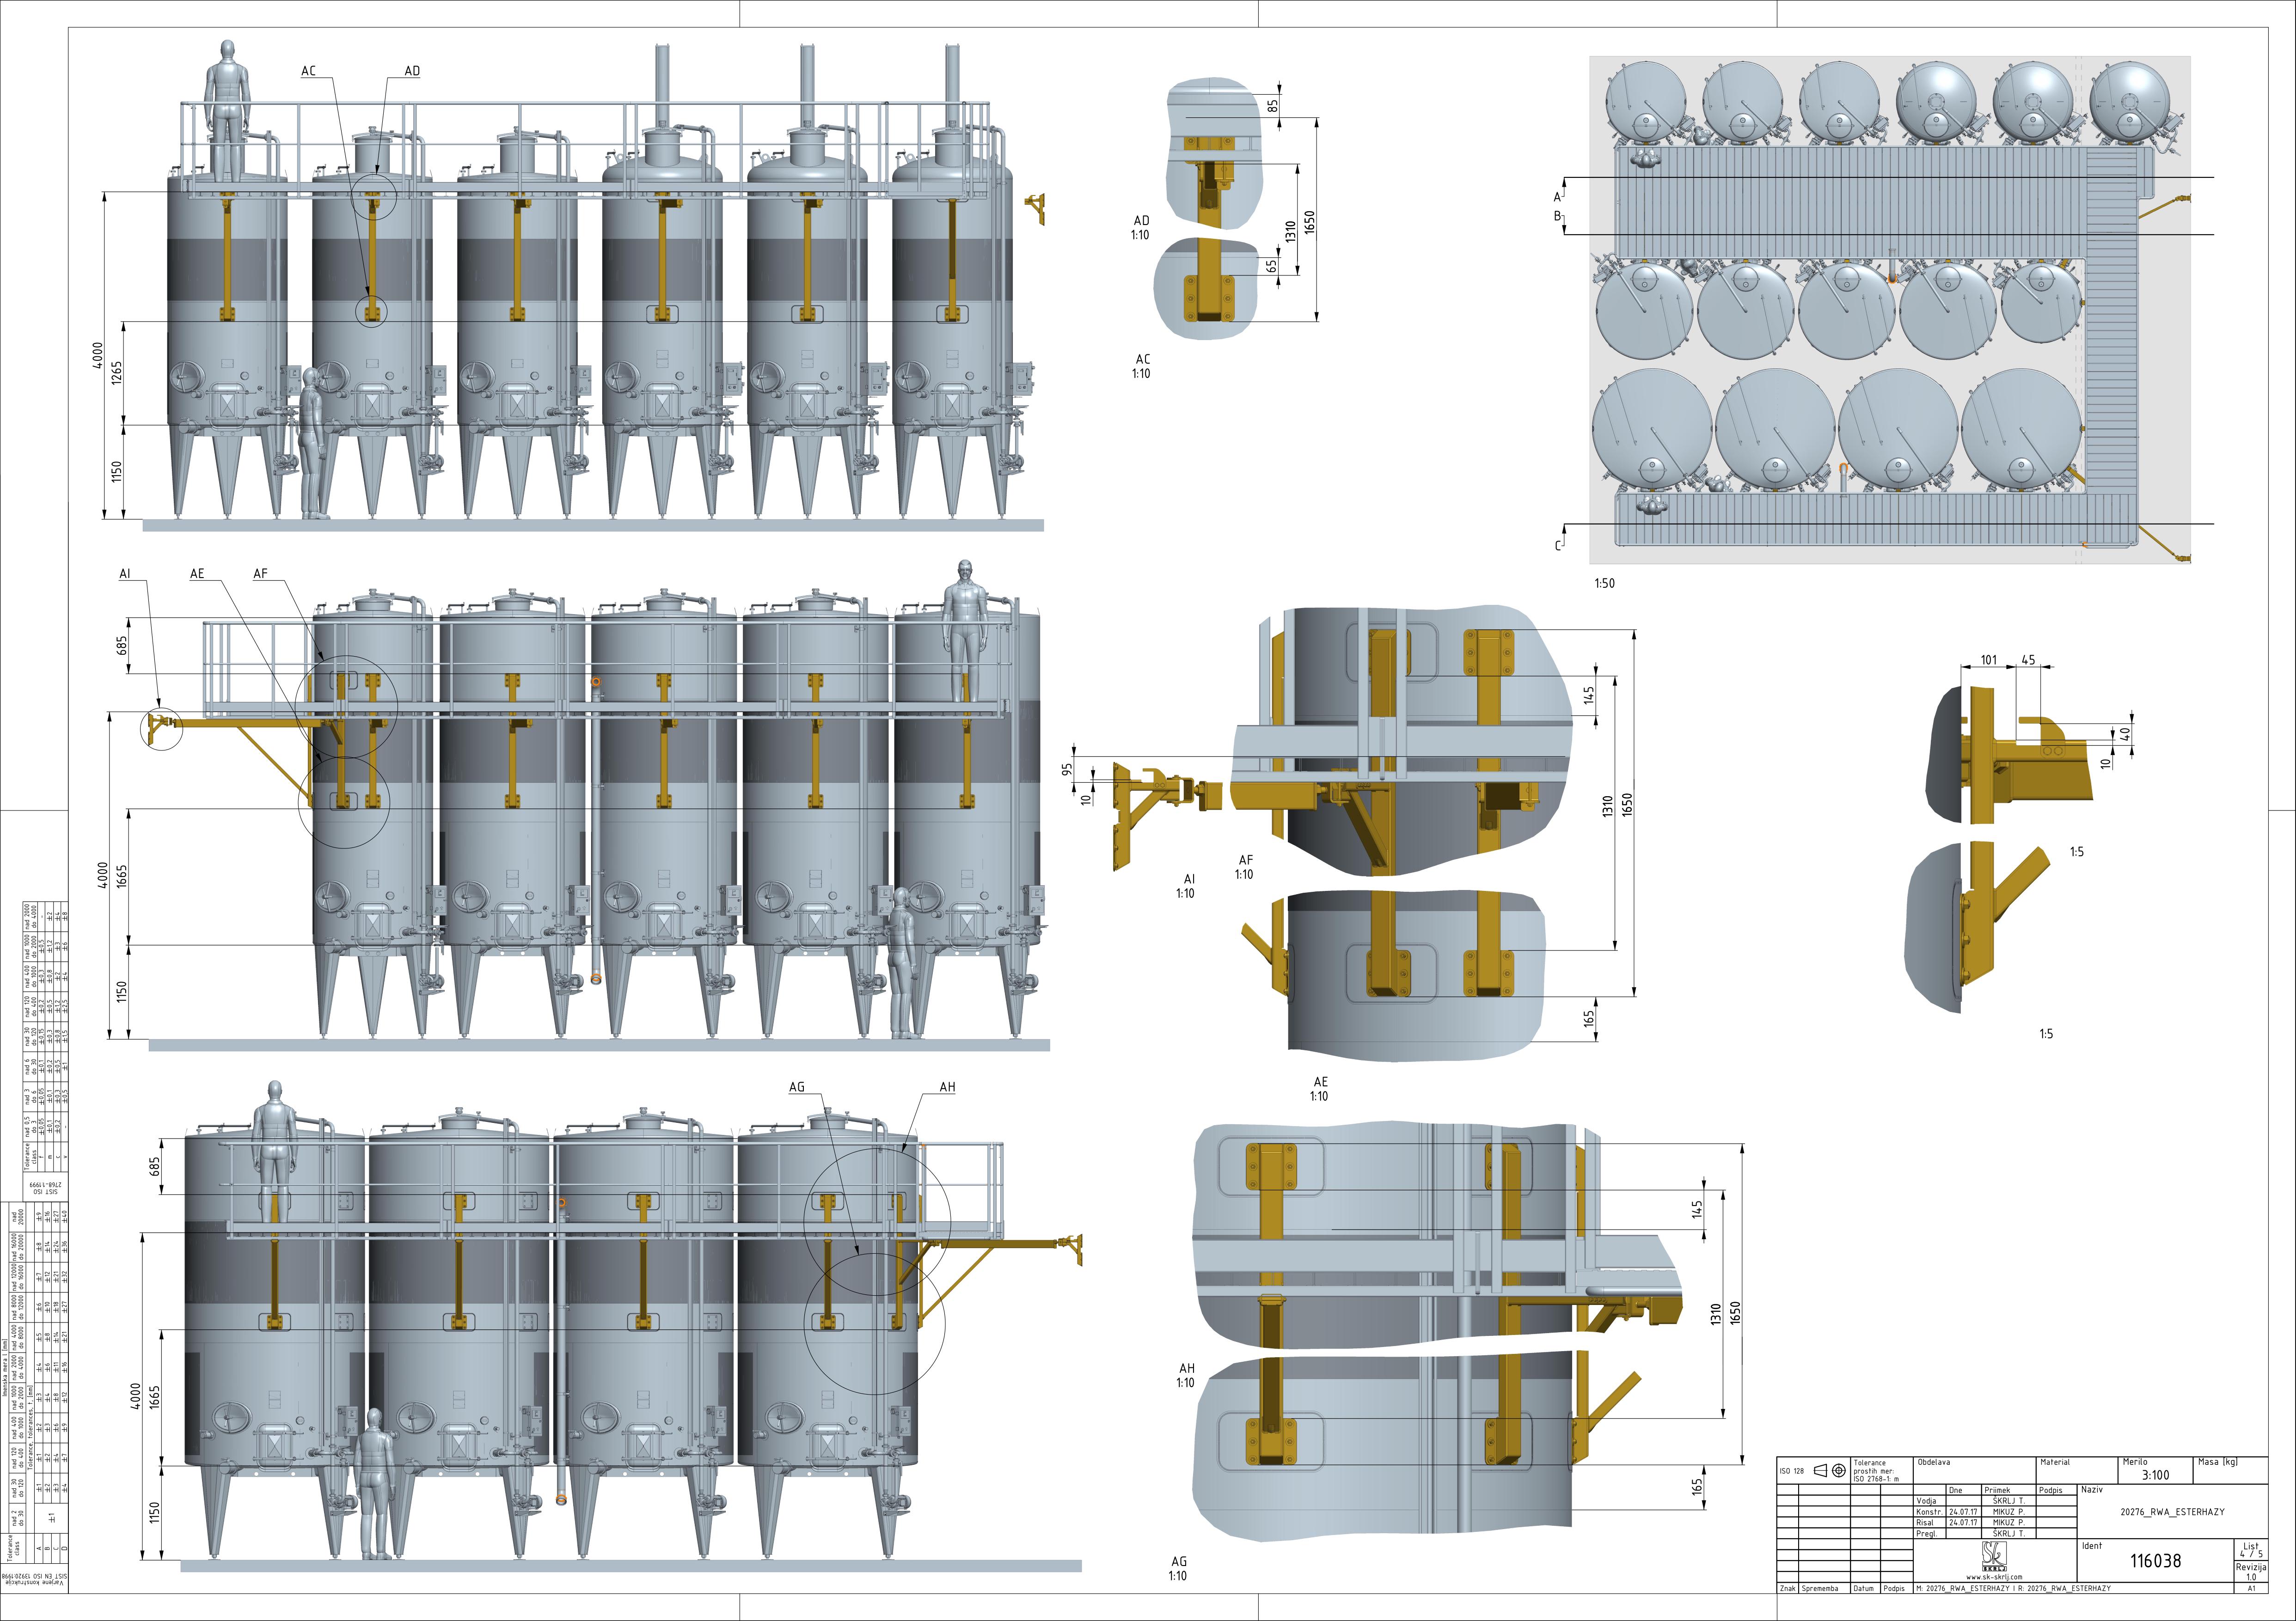Image resolution: width=2296 pixels, height=1621 pixels.
Task: Click the Revizija 1.0 cell
Action: point(2251,1571)
